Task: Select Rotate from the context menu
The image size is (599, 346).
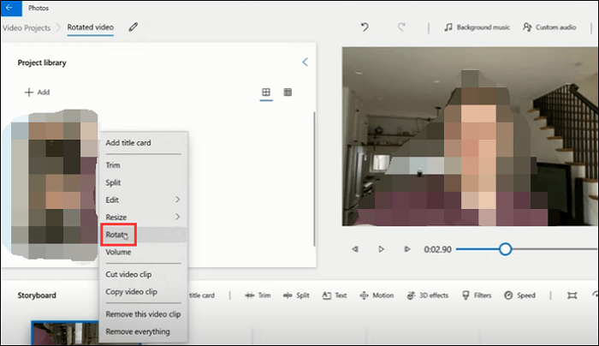Action: pos(117,235)
